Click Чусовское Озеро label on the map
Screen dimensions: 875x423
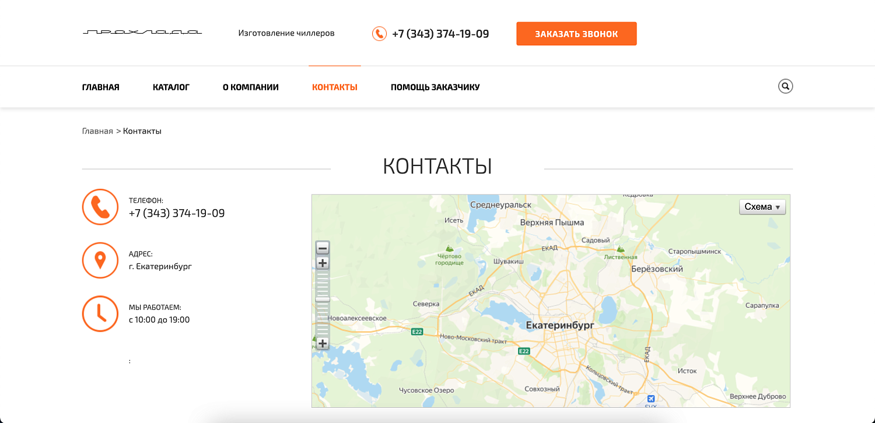pos(426,390)
